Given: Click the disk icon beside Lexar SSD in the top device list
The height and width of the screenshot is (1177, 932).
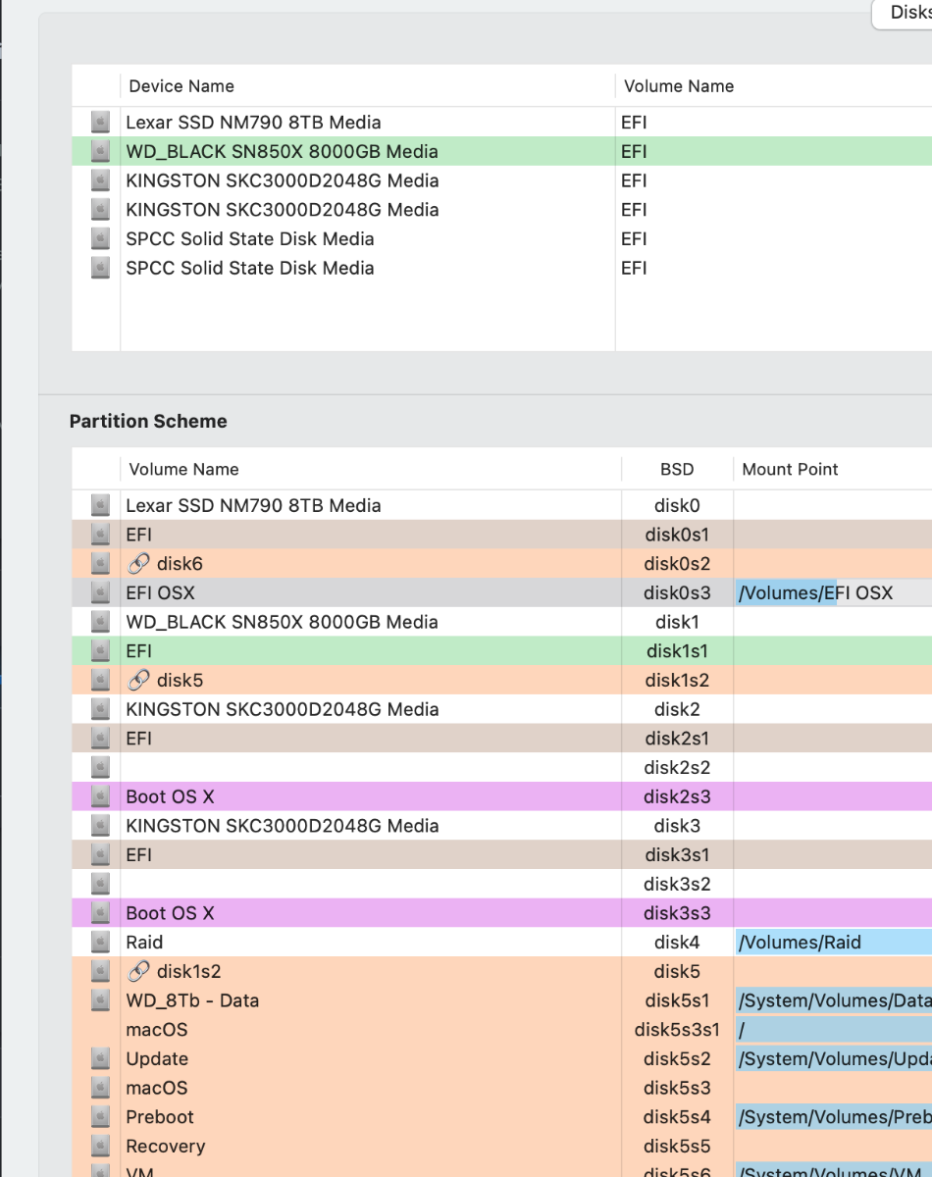Looking at the screenshot, I should (x=100, y=123).
